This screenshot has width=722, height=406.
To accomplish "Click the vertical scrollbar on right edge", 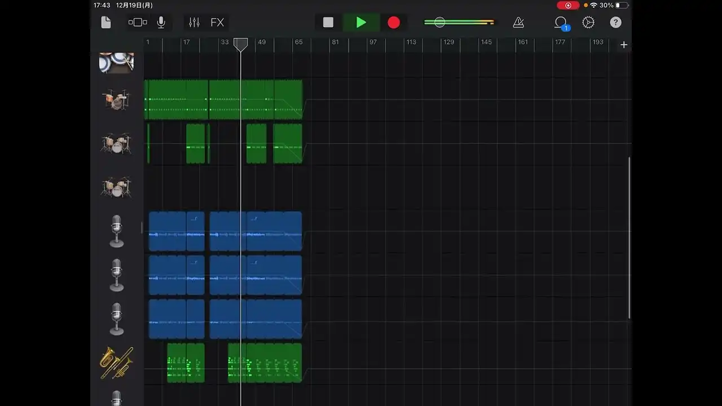I will (x=629, y=237).
